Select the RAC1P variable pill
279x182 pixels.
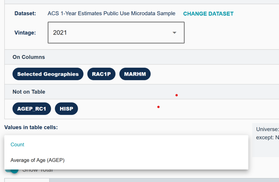[x=101, y=74]
